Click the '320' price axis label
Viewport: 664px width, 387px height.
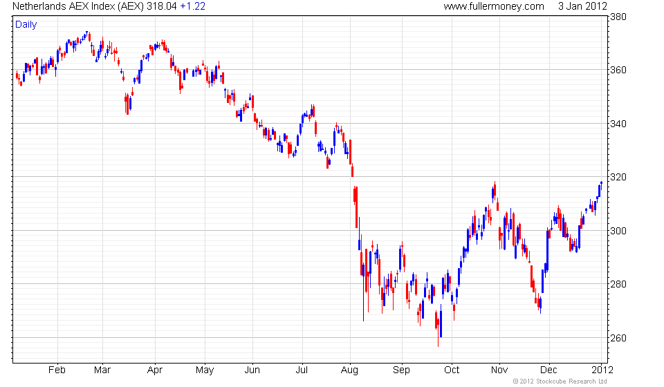pyautogui.click(x=618, y=177)
